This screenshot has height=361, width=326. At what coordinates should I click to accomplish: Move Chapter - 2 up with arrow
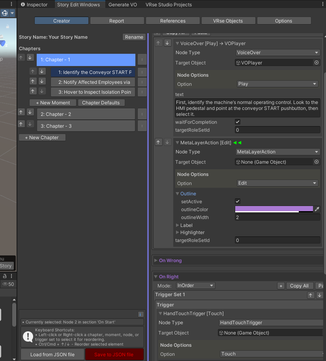(21, 112)
